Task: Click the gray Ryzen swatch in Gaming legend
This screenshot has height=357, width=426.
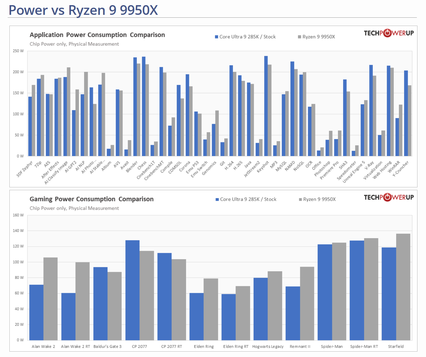Action: (x=300, y=199)
